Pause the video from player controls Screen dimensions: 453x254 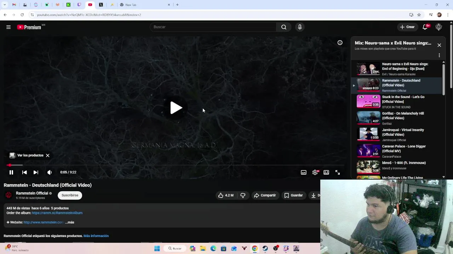[x=11, y=172]
